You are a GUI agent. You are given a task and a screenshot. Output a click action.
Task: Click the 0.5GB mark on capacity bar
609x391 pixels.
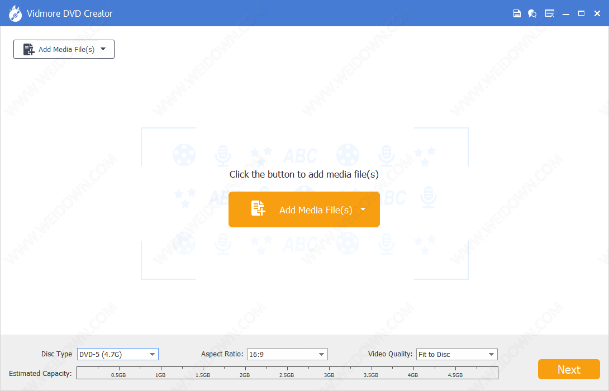(x=118, y=375)
